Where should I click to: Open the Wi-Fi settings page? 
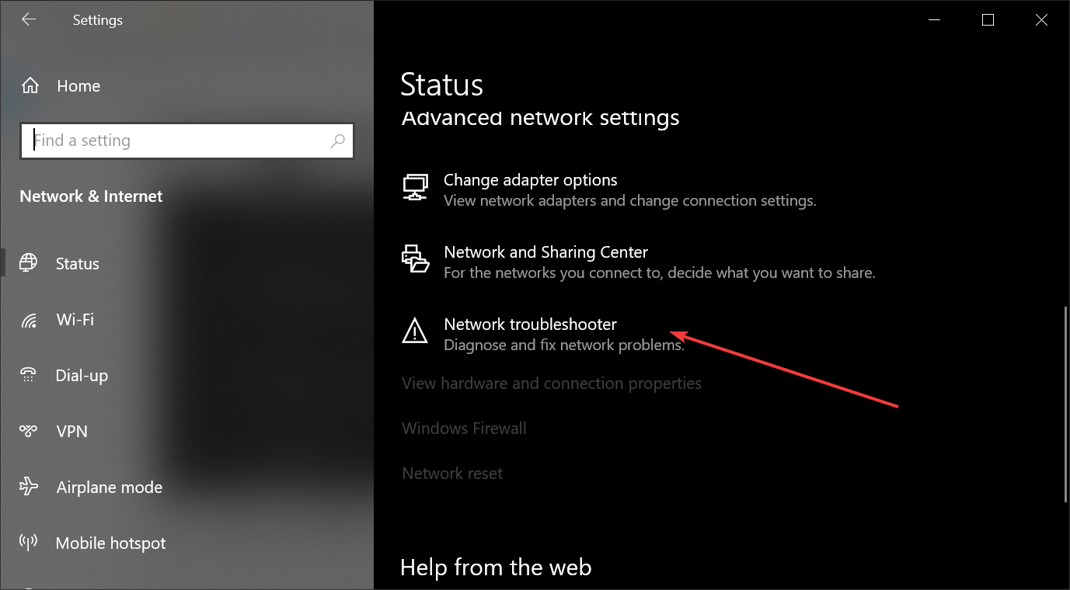pyautogui.click(x=75, y=320)
